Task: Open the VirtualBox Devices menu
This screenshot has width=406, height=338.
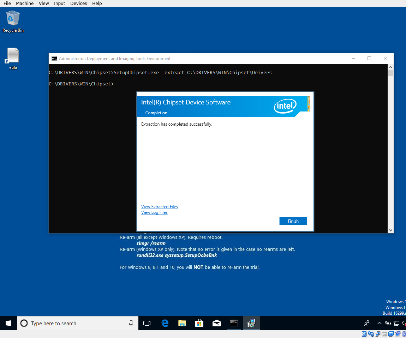Action: 78,4
